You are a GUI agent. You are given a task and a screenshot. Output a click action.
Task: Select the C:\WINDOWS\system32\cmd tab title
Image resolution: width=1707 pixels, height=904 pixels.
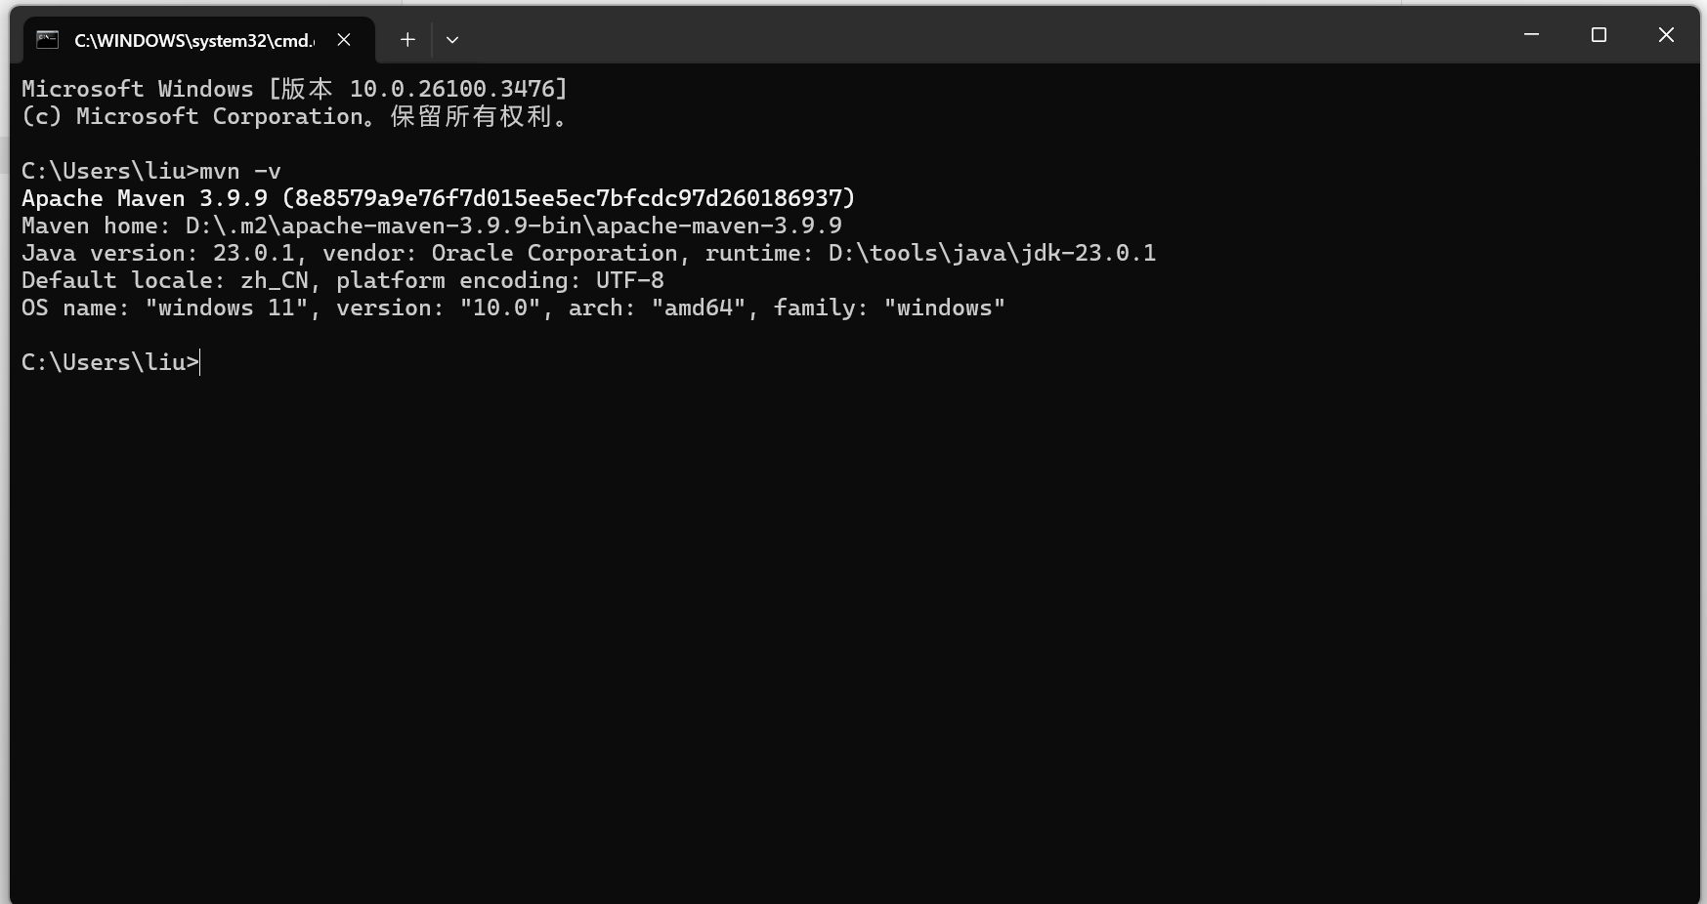click(194, 40)
